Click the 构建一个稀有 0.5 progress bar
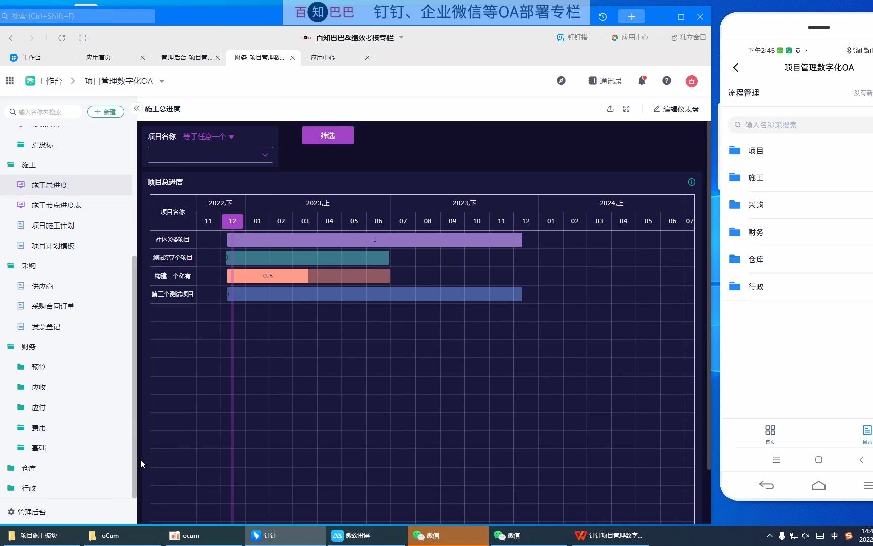 [x=308, y=276]
